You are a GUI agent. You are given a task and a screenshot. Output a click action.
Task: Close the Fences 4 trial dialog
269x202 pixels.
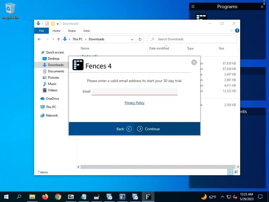[194, 62]
